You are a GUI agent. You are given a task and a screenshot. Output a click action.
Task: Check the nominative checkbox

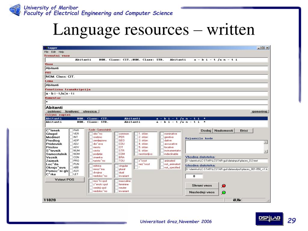point(162,134)
